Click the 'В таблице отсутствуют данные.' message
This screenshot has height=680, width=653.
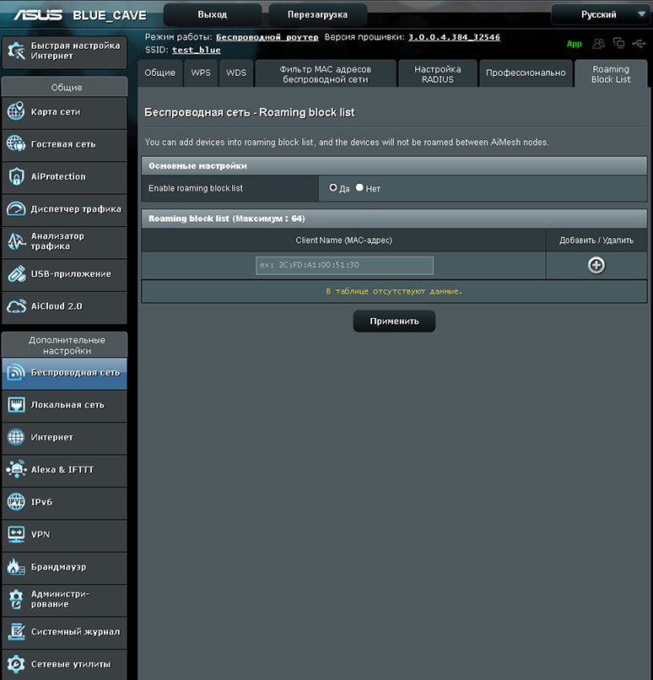394,291
